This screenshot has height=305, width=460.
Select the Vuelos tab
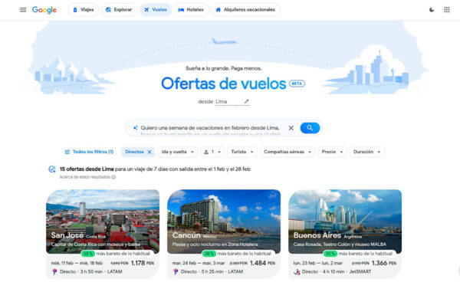(x=156, y=10)
